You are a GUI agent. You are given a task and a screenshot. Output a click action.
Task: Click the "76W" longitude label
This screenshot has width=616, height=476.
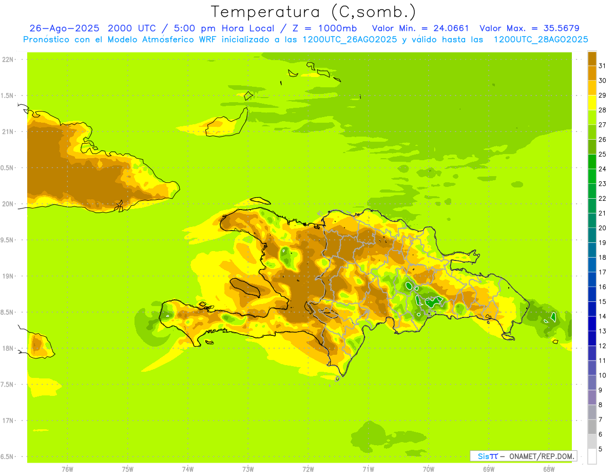coord(67,469)
